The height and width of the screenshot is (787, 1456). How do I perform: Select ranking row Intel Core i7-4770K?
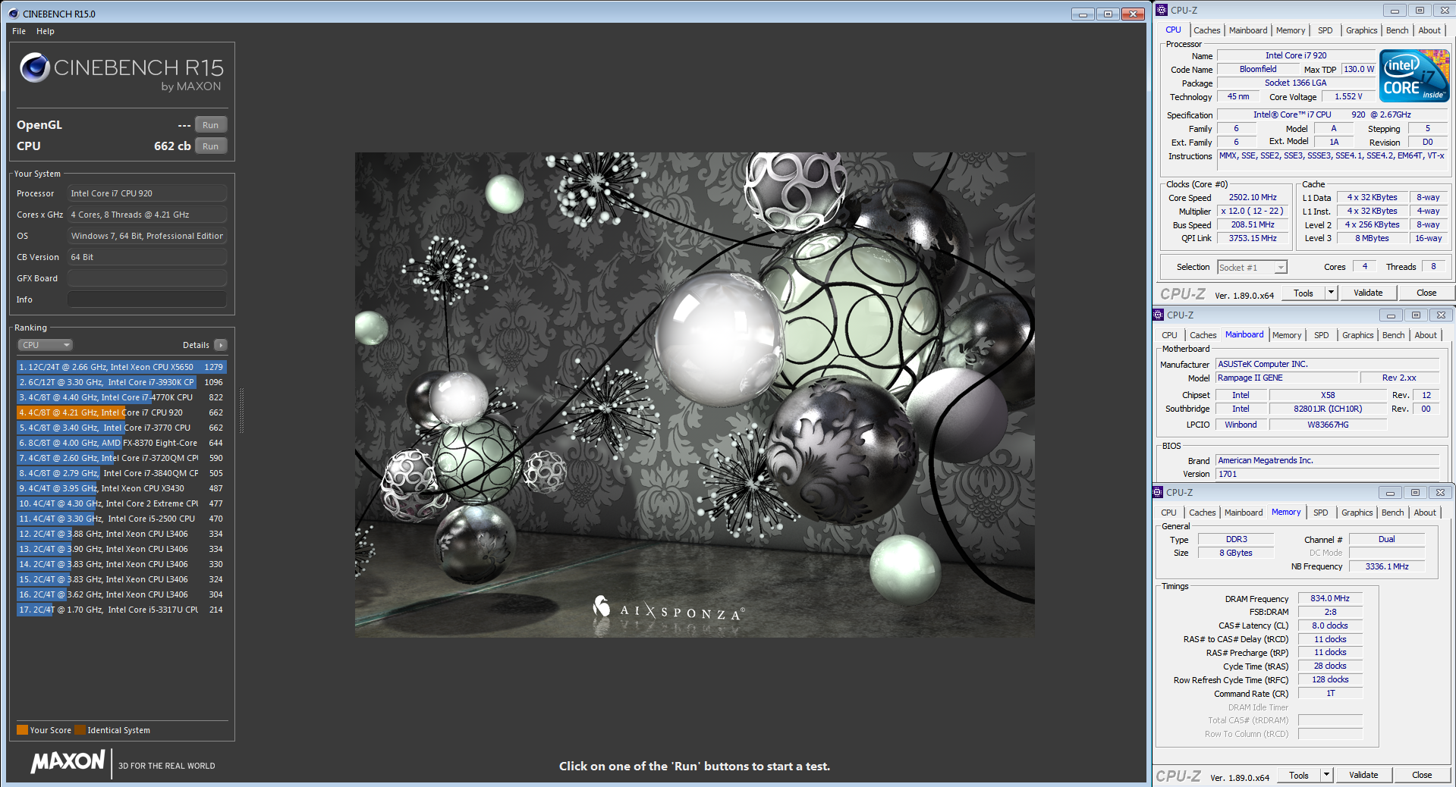[x=121, y=397]
